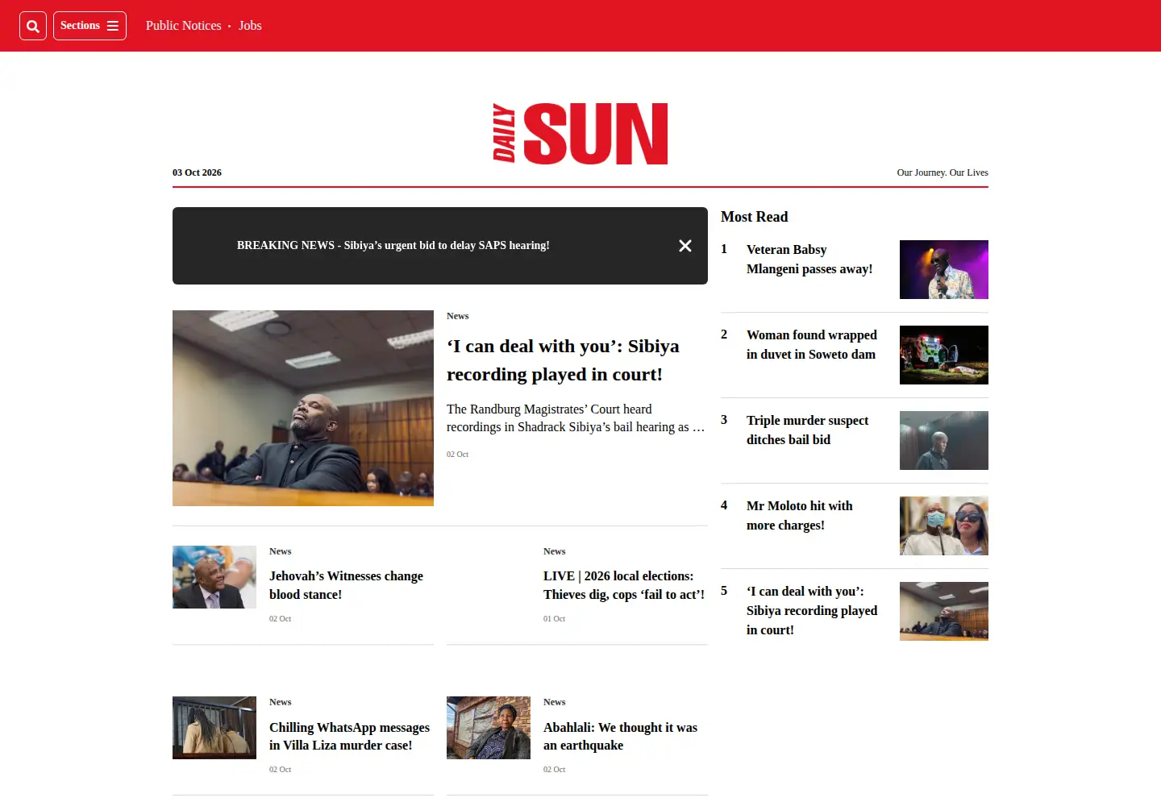Viewport: 1161px width, 806px height.
Task: Open LIVE 2026 local elections article
Action: pyautogui.click(x=624, y=585)
